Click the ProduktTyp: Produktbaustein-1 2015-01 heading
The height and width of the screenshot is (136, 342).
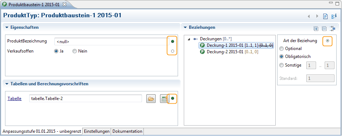click(x=62, y=15)
